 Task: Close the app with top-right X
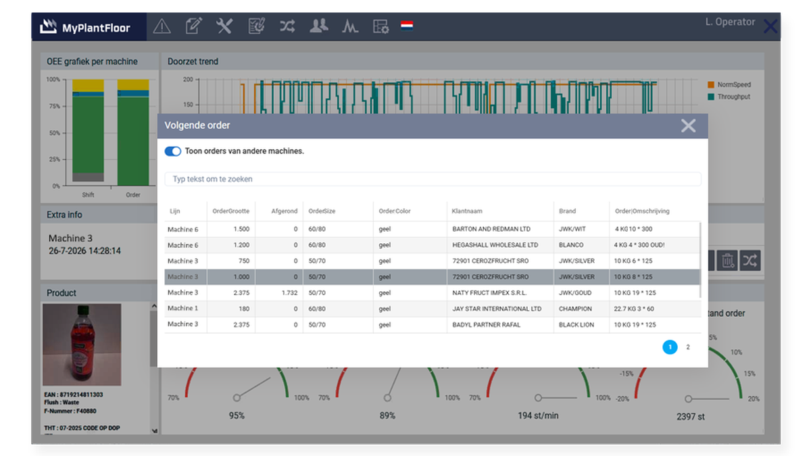(770, 26)
